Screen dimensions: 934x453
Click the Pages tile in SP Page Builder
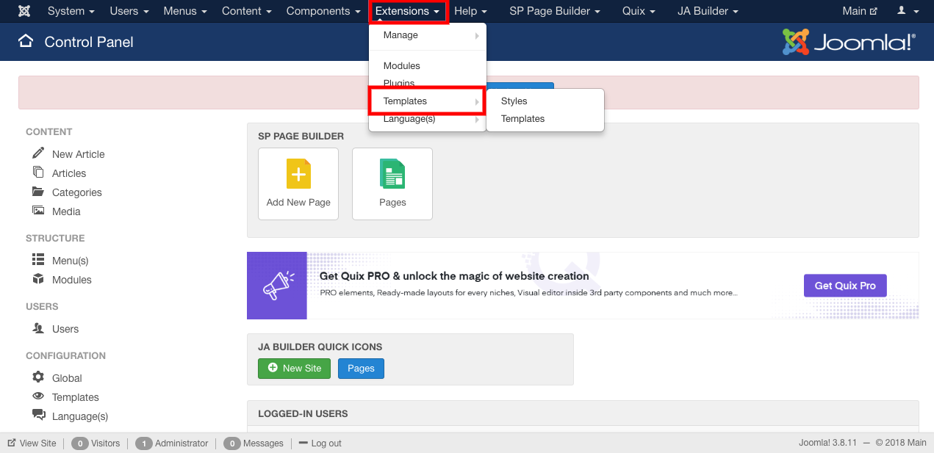[392, 184]
